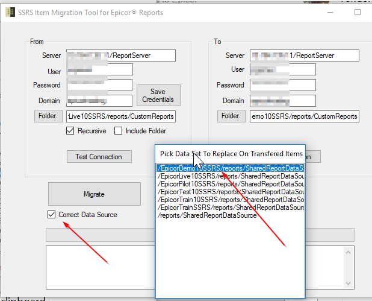
Task: Click the Save Credentials button
Action: click(x=158, y=95)
